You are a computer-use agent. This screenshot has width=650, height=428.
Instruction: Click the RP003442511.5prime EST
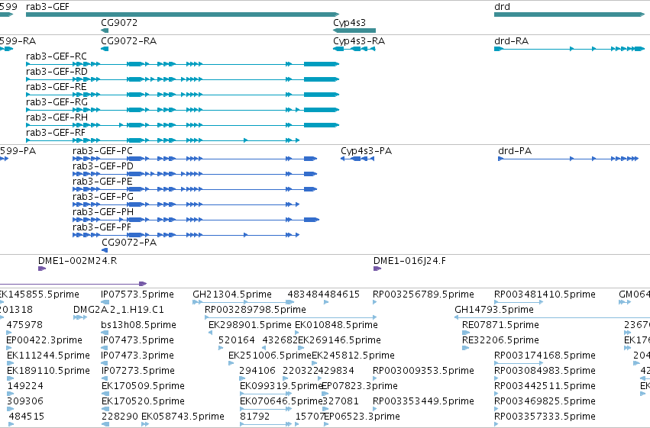545,386
